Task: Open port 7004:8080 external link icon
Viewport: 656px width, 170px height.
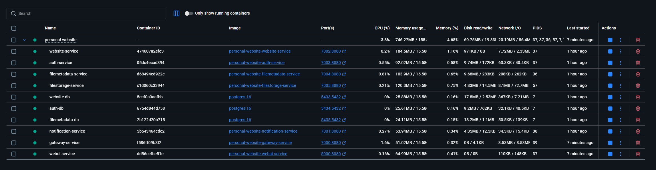Action: pos(344,74)
